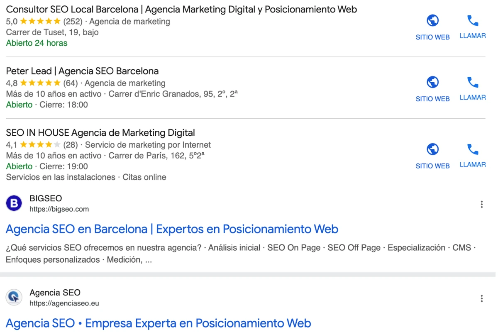Viewport: 498px width, 332px height.
Task: Open the Consultor SEO Local Barcelona listing
Action: (x=181, y=9)
